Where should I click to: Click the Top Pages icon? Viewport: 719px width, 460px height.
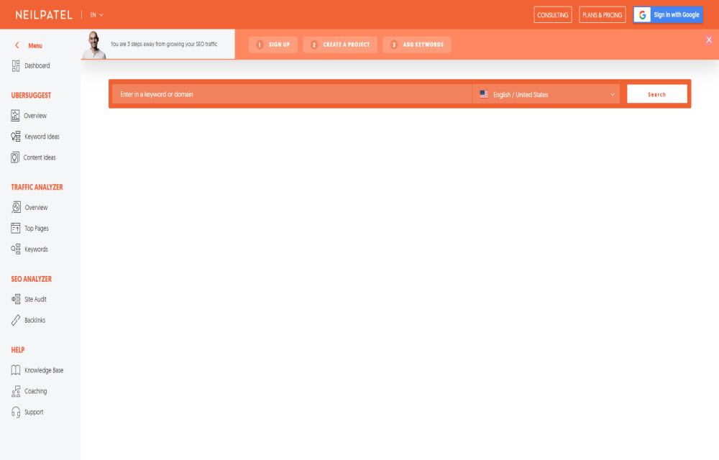(16, 228)
